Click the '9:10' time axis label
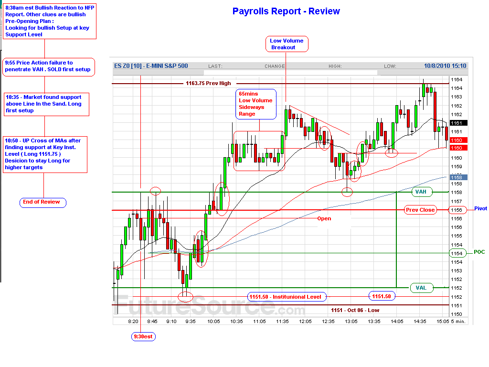Viewport: 489px width, 367px height. point(171,321)
